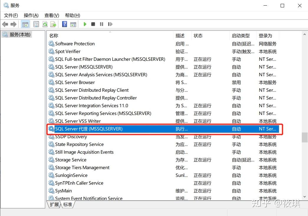Toggle the action pane icon on the toolbar
Image resolution: width=308 pixels, height=216 pixels.
click(x=73, y=24)
